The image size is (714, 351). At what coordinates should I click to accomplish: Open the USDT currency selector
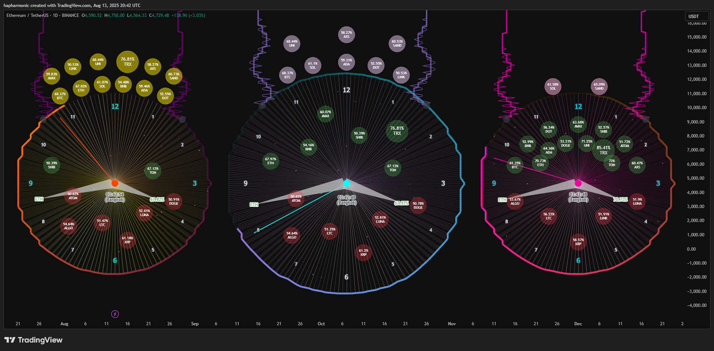pos(697,16)
